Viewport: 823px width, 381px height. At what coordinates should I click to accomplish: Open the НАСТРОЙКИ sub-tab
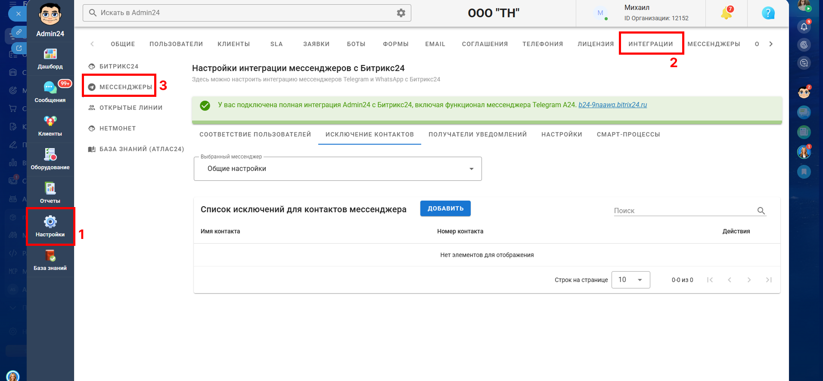coord(562,134)
